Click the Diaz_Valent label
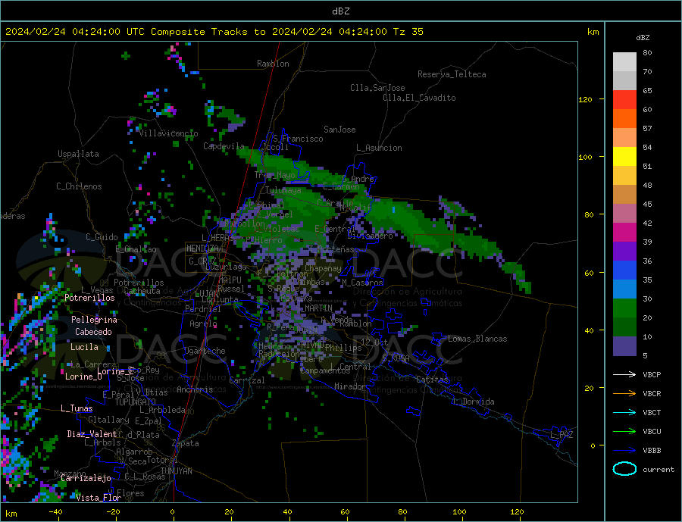 (x=92, y=434)
